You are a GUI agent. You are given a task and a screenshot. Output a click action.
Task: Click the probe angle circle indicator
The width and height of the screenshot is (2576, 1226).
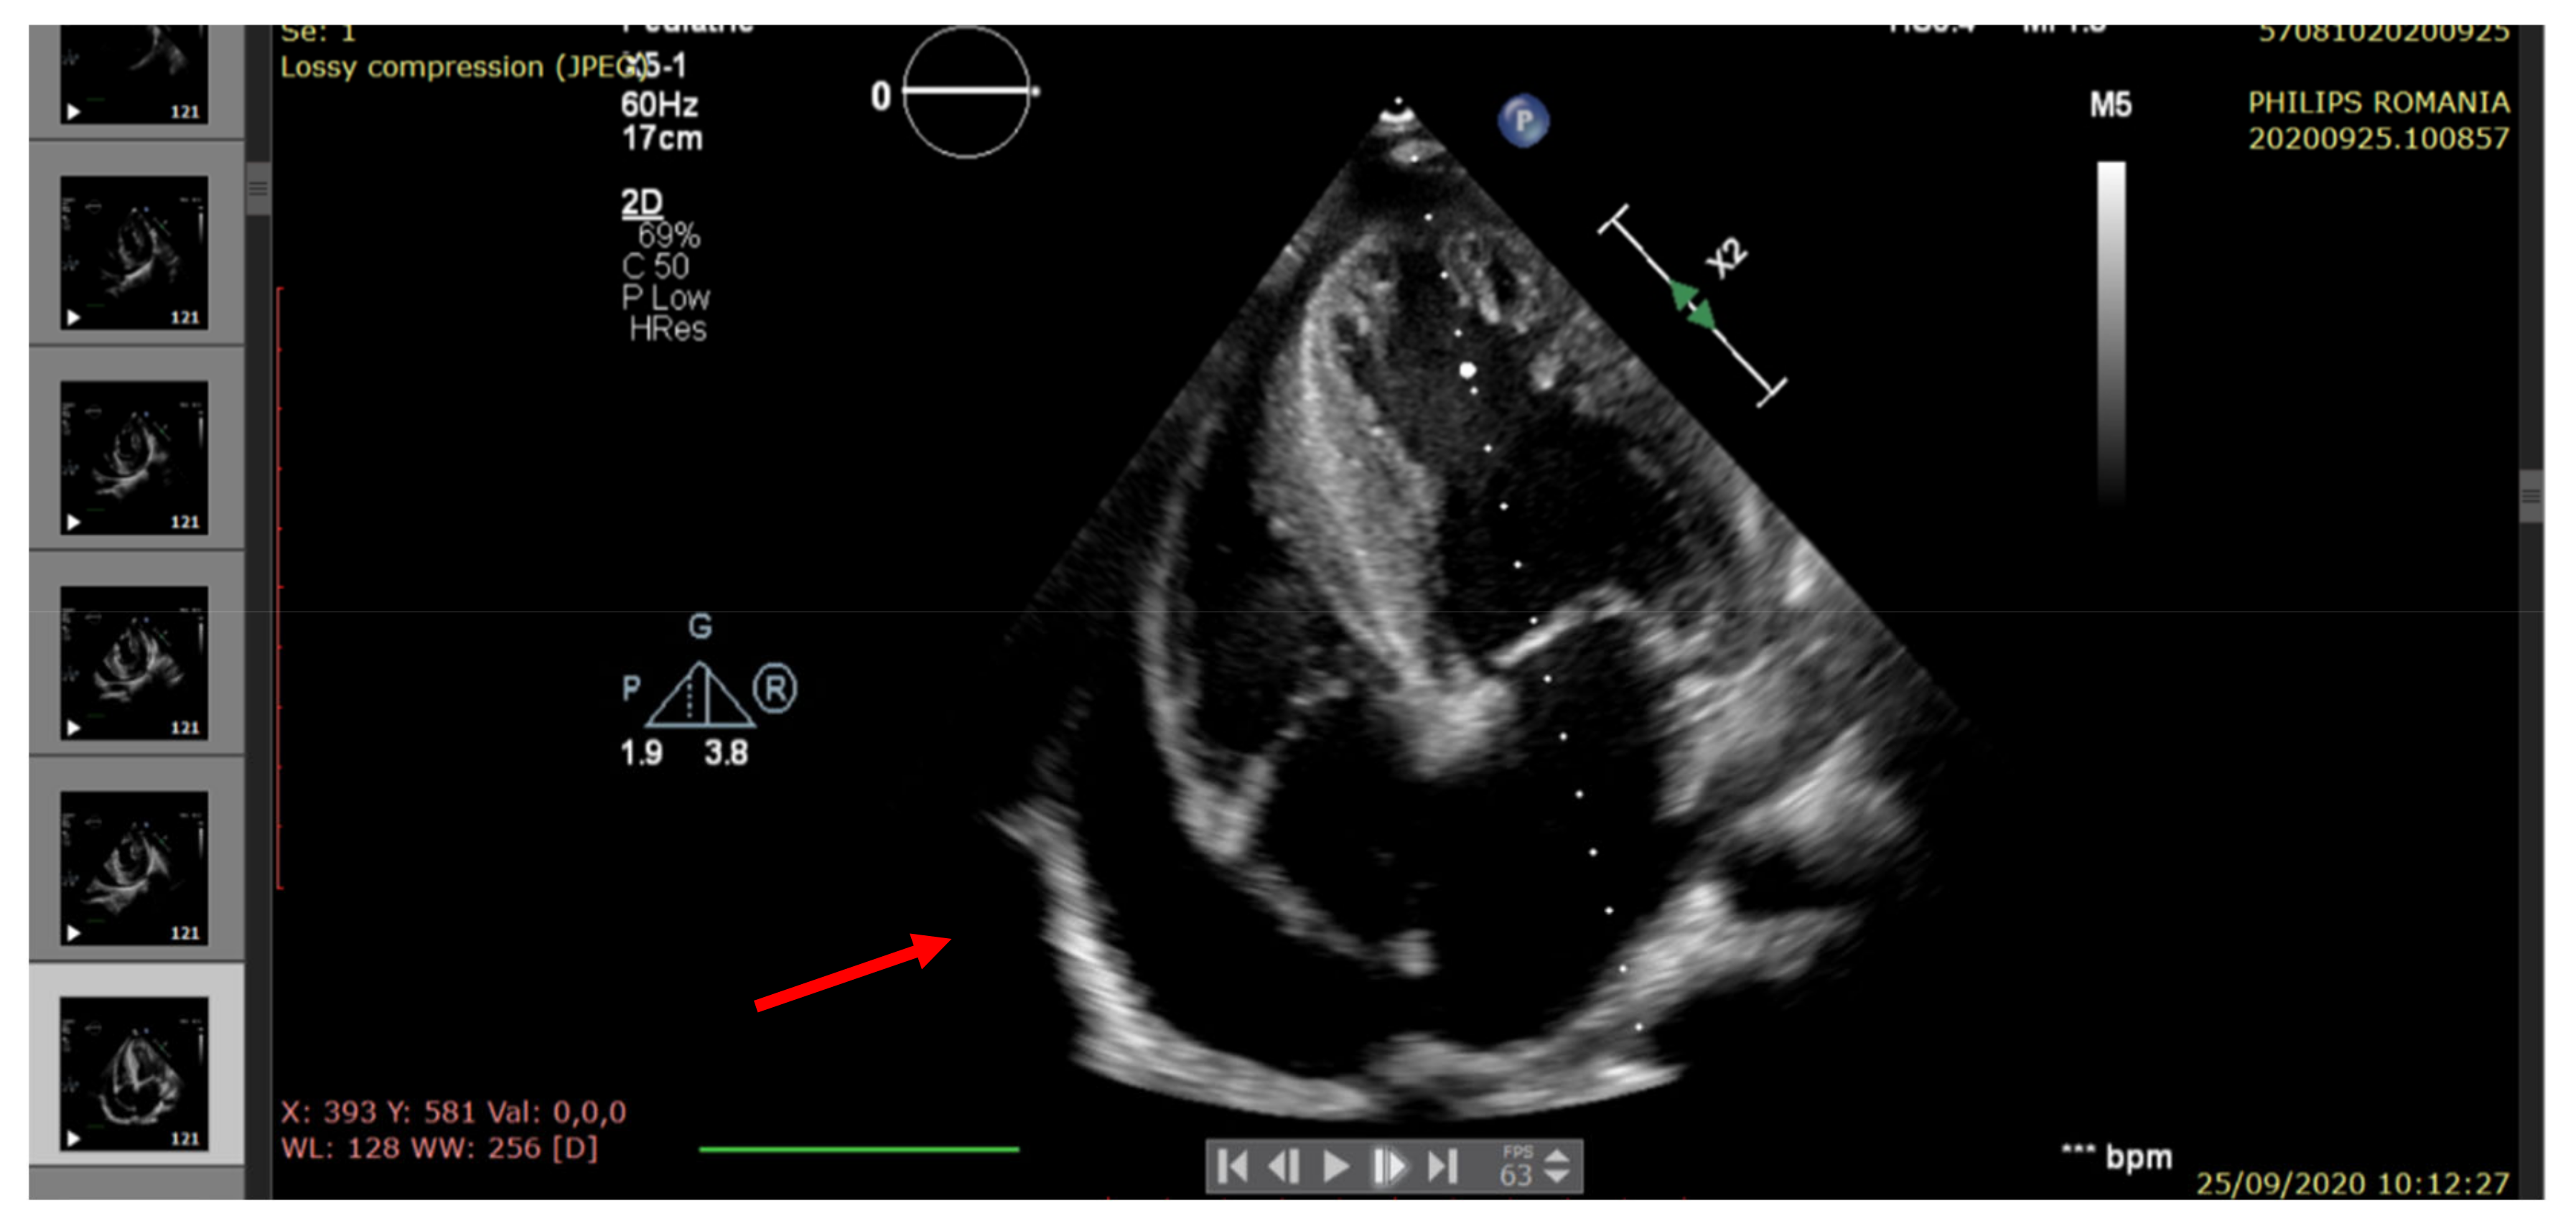point(966,92)
